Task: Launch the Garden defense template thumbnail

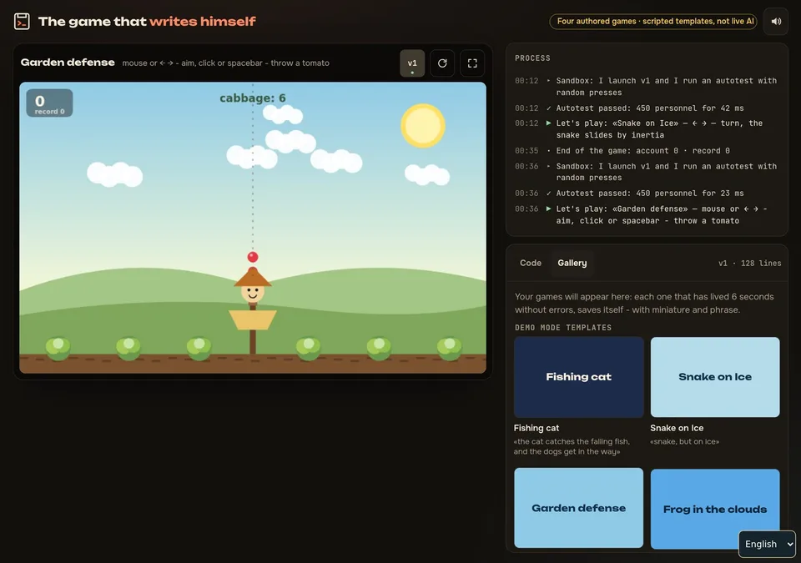Action: click(x=579, y=508)
